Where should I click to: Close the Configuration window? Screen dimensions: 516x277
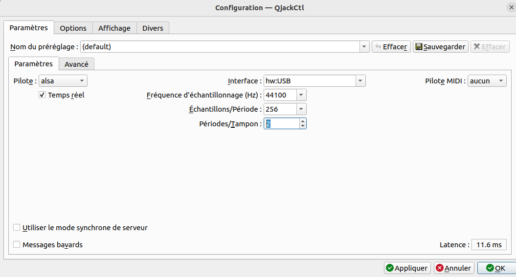[x=511, y=7]
